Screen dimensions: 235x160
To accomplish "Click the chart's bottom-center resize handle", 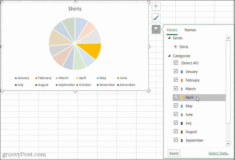I will [75, 91].
